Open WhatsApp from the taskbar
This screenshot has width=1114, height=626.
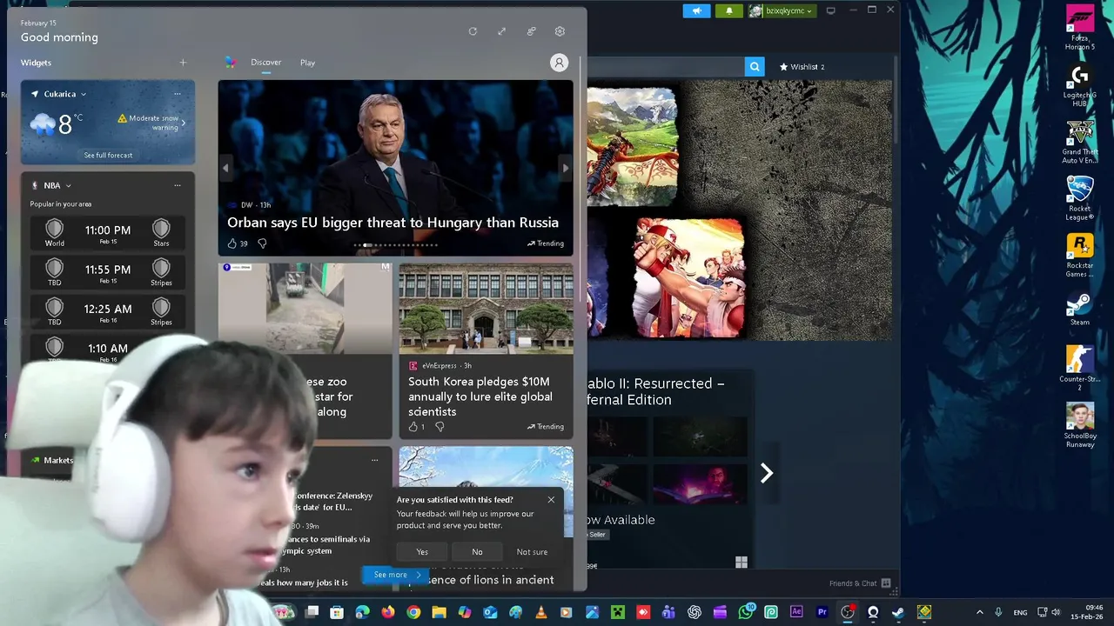[x=746, y=612]
